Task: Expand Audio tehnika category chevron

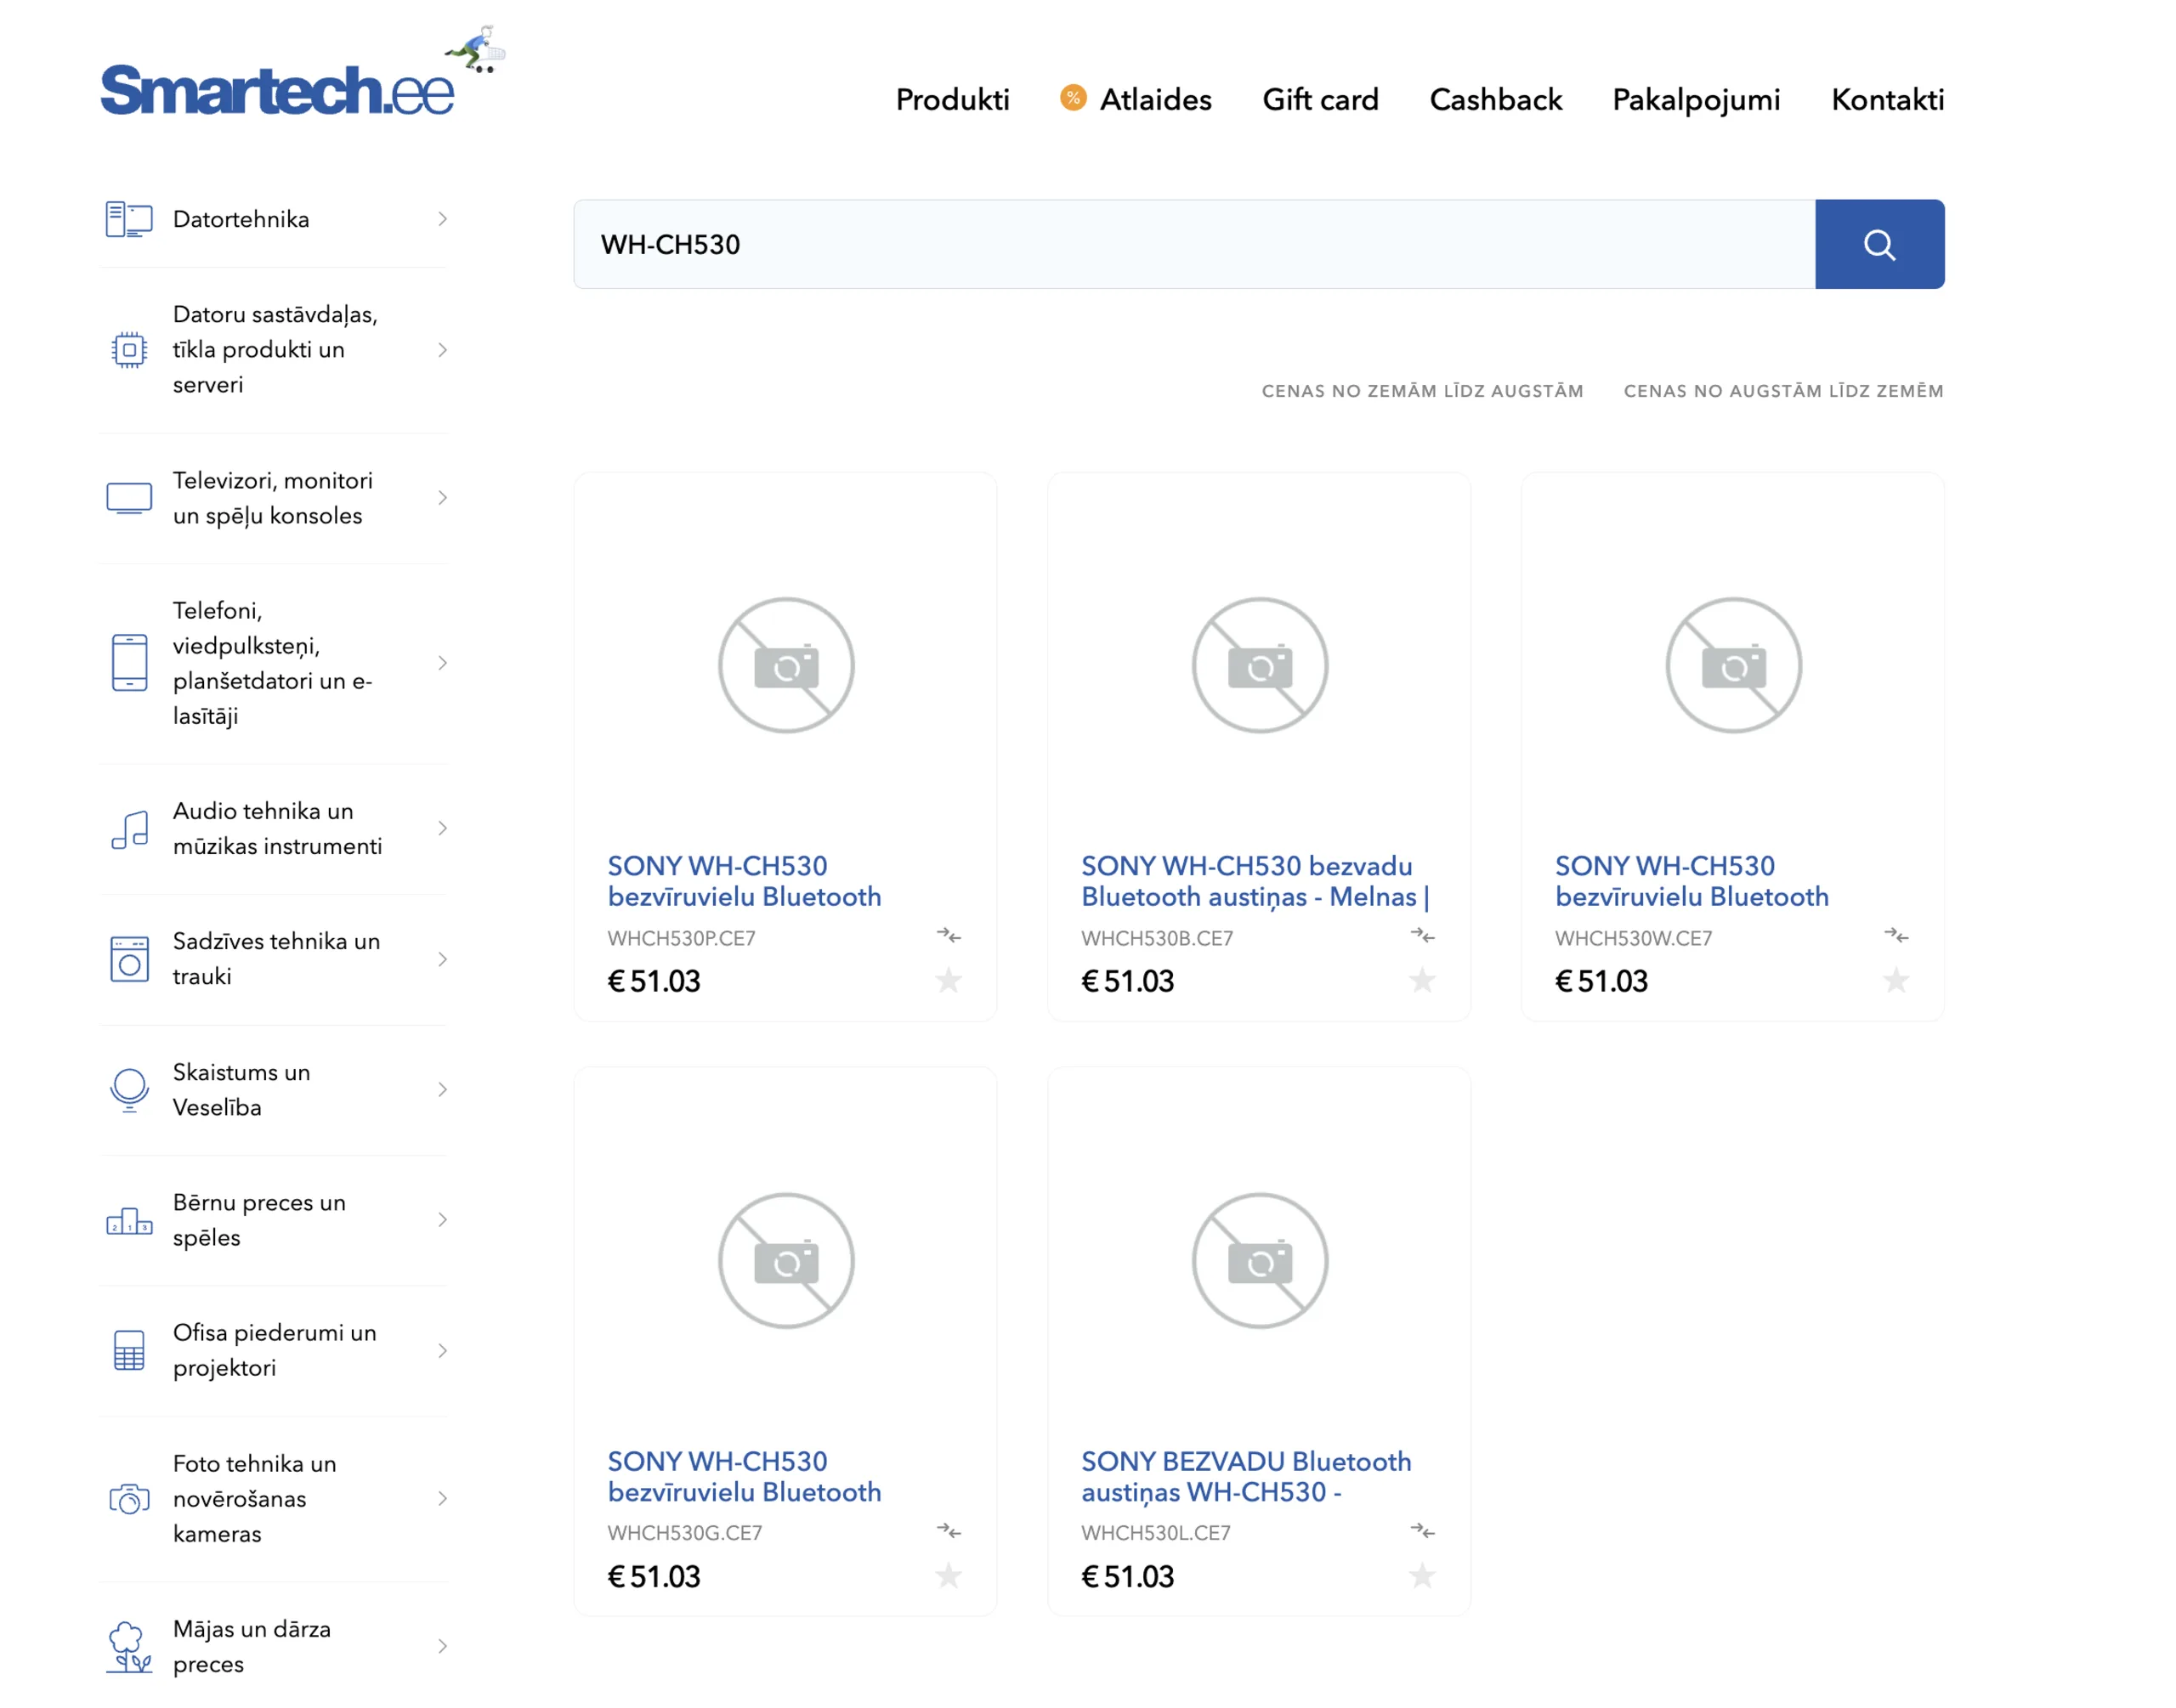Action: 442,829
